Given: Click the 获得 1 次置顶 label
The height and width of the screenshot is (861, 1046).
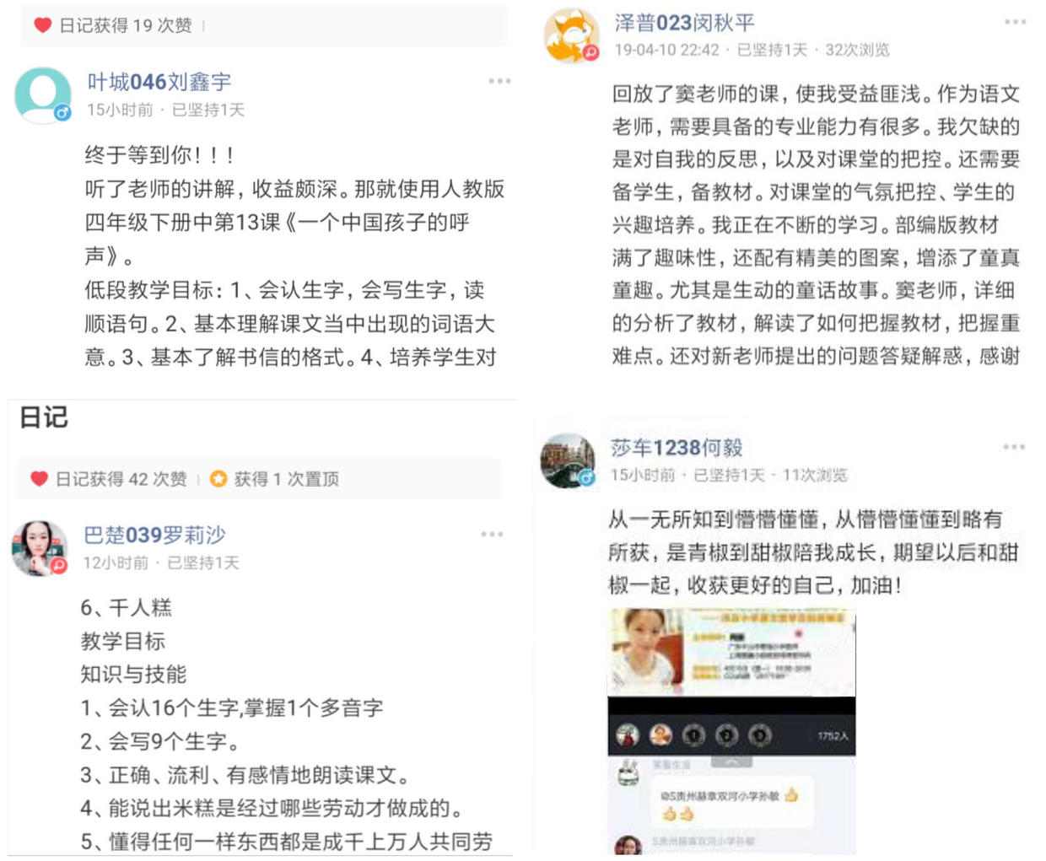Looking at the screenshot, I should [286, 479].
